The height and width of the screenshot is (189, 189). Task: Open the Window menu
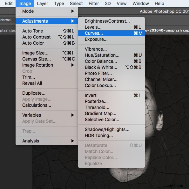coord(140,4)
